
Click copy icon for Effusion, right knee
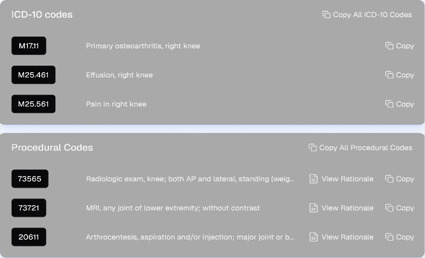(x=389, y=75)
